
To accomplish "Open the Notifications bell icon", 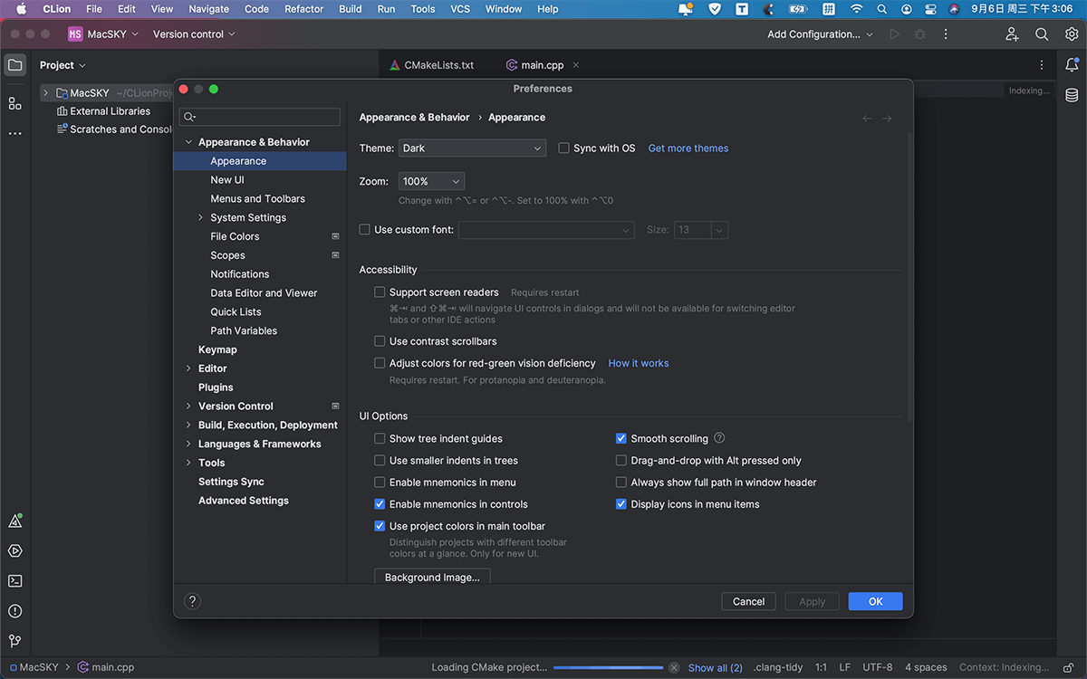I will pos(1072,65).
